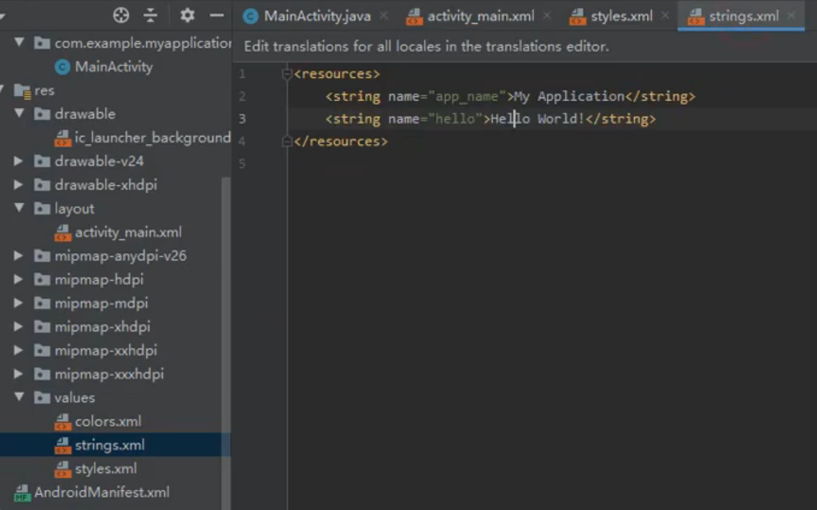Select the res folder in tree
This screenshot has height=510, width=817.
click(x=44, y=90)
